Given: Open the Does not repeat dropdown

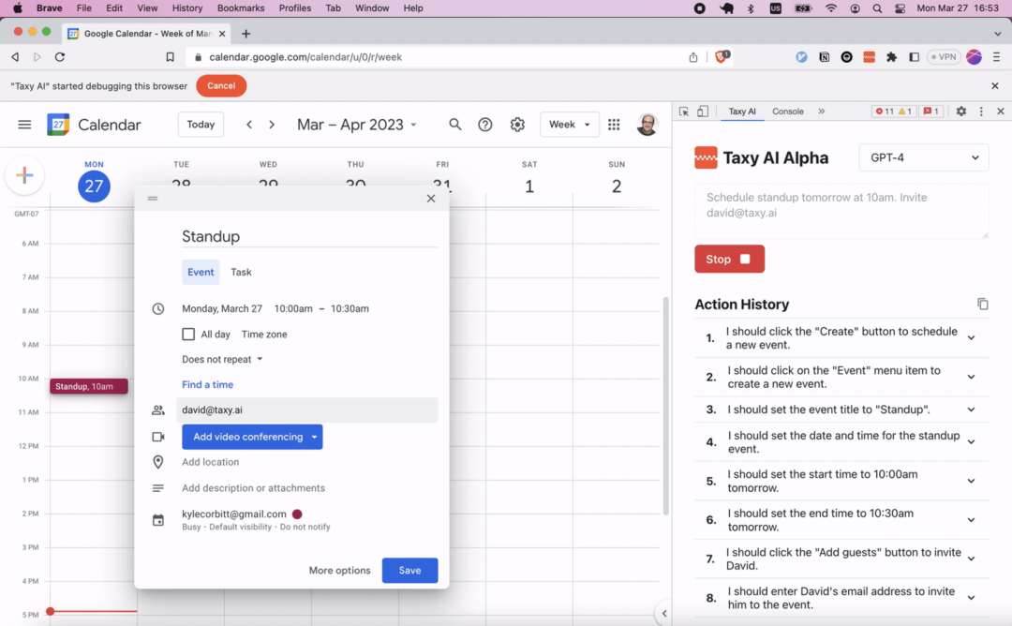Looking at the screenshot, I should pyautogui.click(x=223, y=360).
